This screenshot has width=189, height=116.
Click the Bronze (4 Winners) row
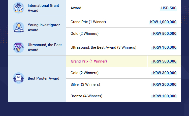click(x=123, y=96)
